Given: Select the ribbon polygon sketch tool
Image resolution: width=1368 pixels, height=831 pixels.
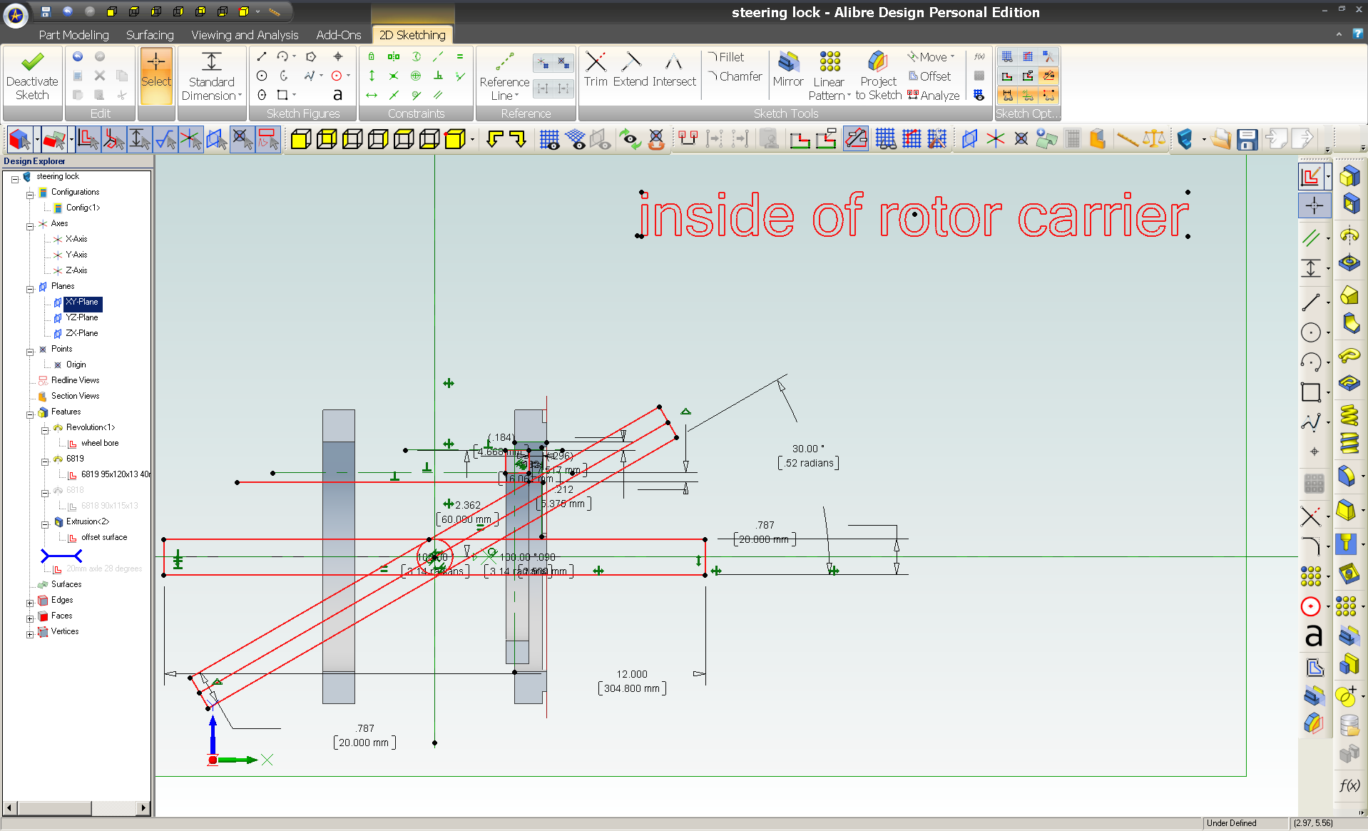Looking at the screenshot, I should click(311, 57).
